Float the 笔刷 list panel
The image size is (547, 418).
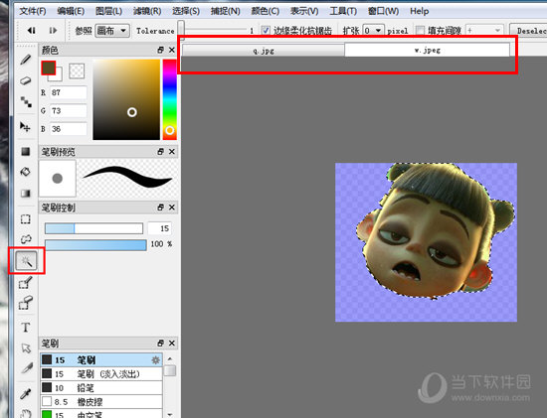[x=160, y=344]
